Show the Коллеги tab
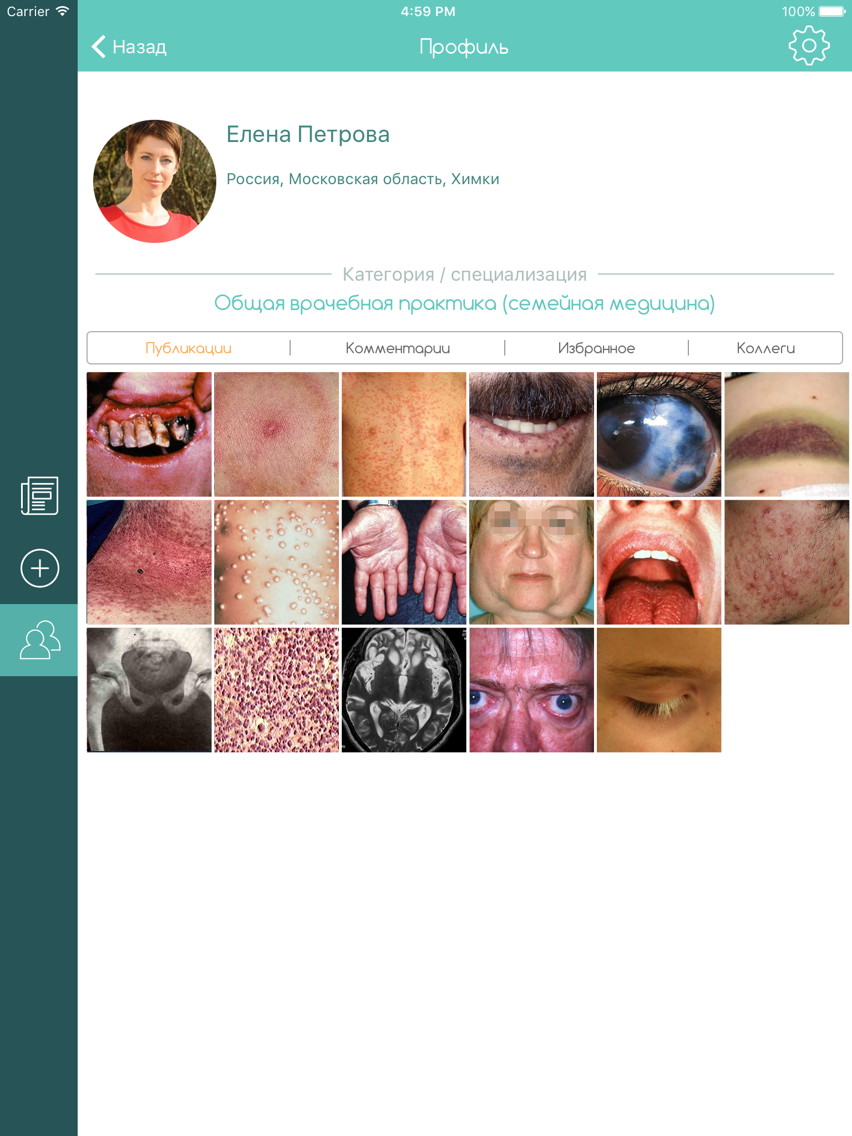852x1136 pixels. pos(765,348)
